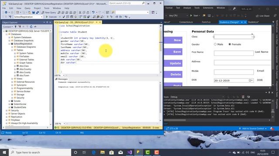Click the Undo arrow in SSMS toolbar
Screen dimensions: 279x156
pyautogui.click(x=93, y=13)
